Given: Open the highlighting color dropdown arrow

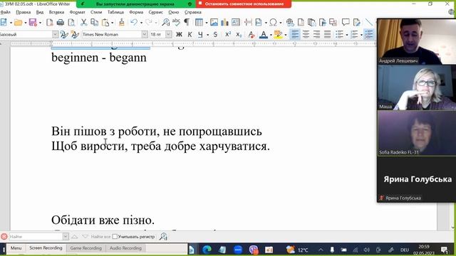Looking at the screenshot, I should pos(286,35).
